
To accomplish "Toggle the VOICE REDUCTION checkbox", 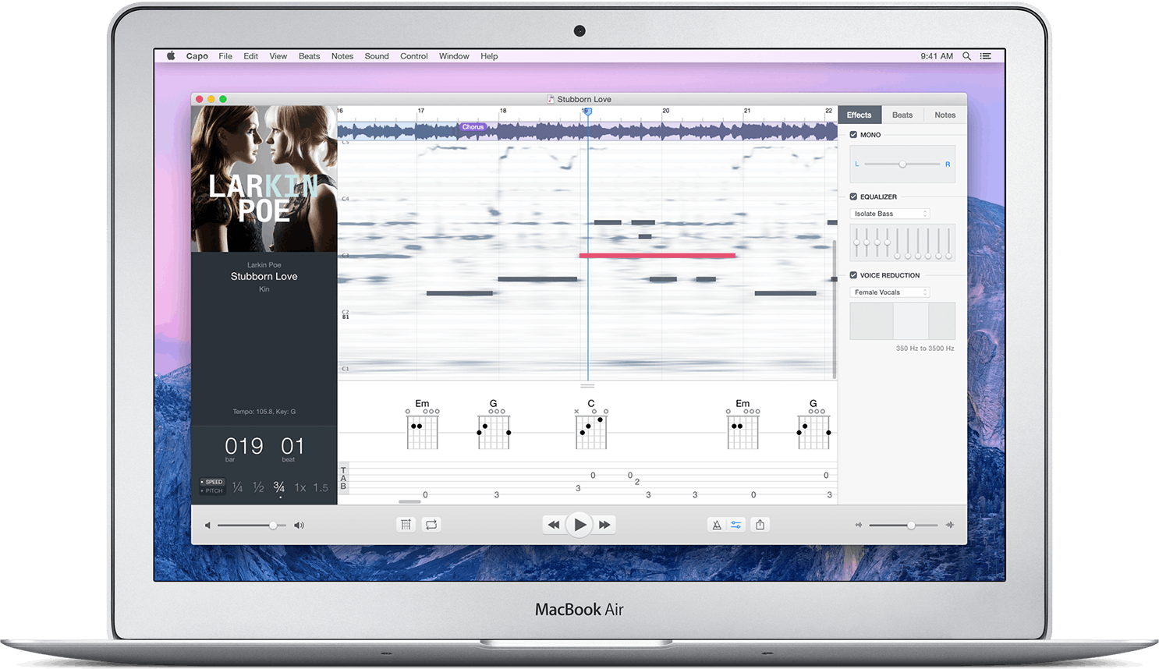I will [x=853, y=275].
